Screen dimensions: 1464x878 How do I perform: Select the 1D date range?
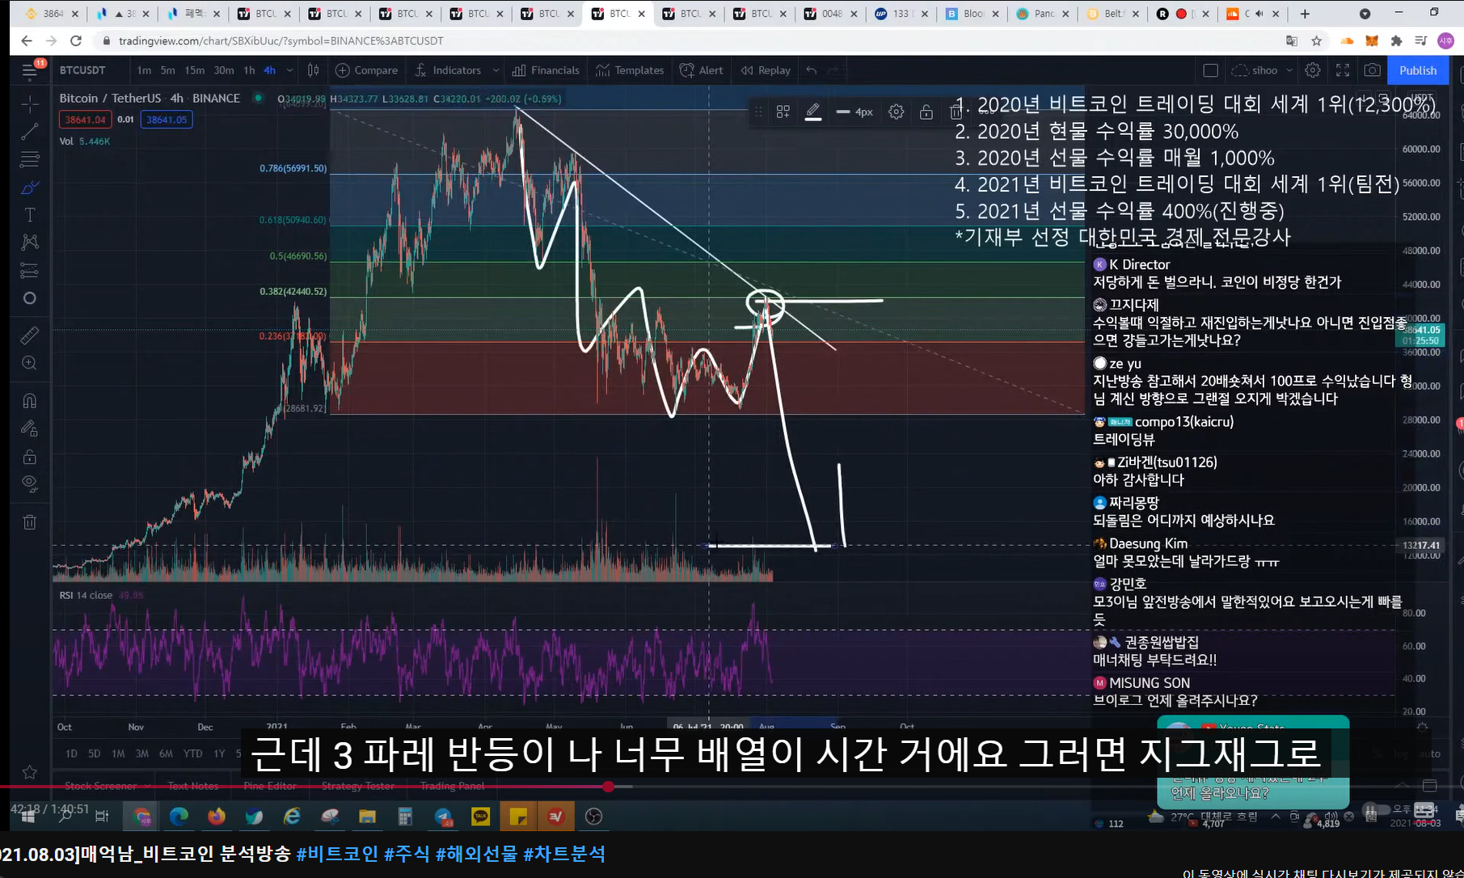[71, 753]
